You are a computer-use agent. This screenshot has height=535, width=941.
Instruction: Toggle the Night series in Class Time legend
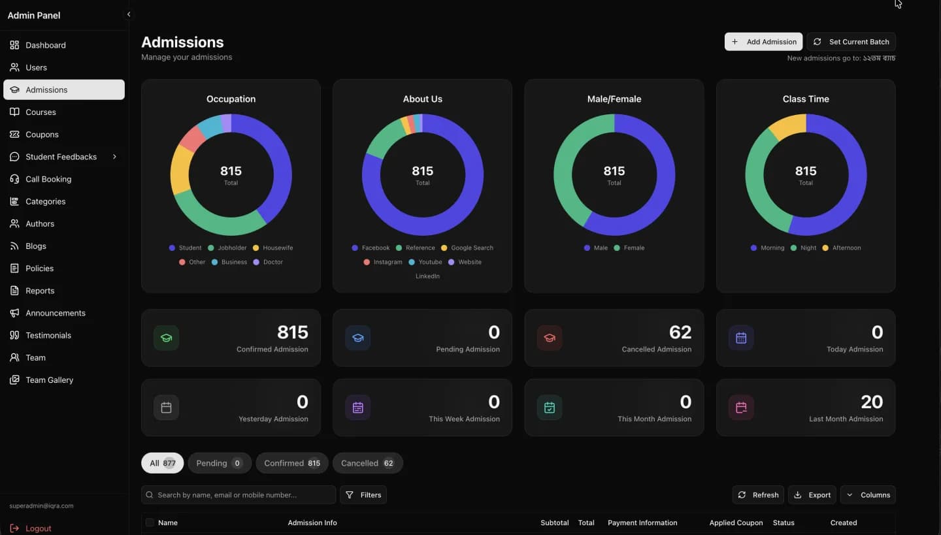[803, 248]
